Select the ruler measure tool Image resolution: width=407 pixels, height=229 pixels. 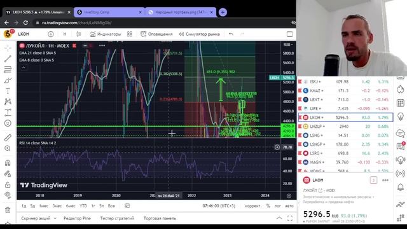(x=8, y=137)
